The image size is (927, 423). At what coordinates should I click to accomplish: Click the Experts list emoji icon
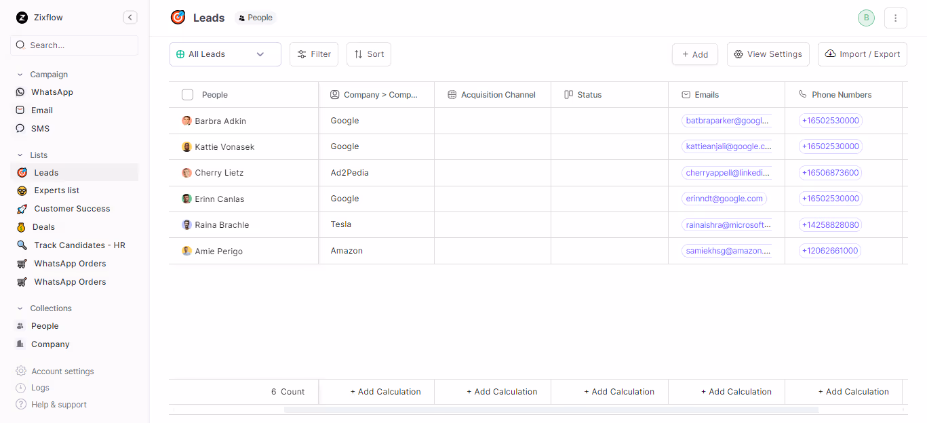coord(22,191)
